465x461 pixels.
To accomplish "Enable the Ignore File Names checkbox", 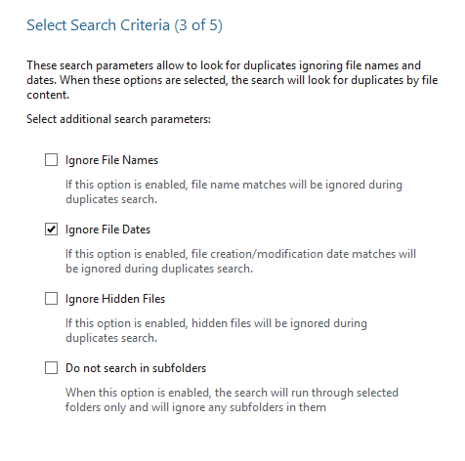I will (x=51, y=160).
